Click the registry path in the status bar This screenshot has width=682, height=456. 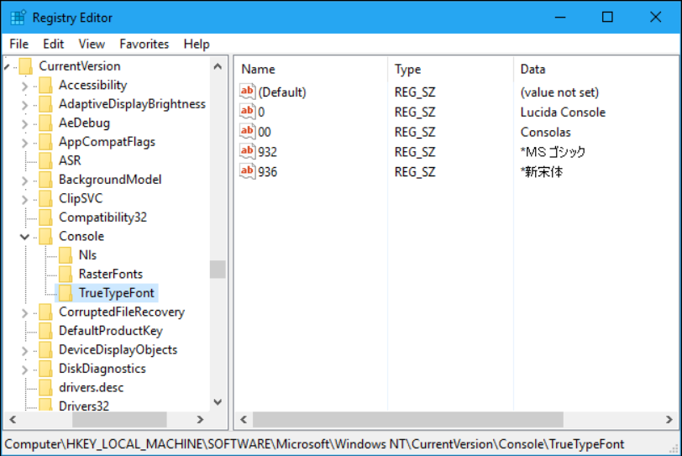pyautogui.click(x=314, y=444)
